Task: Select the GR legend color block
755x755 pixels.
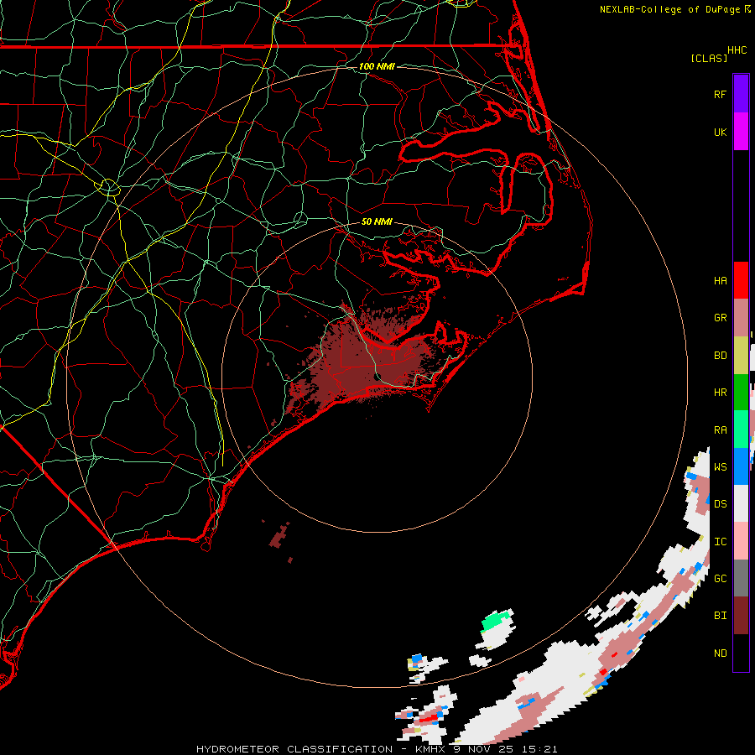Action: click(x=741, y=318)
